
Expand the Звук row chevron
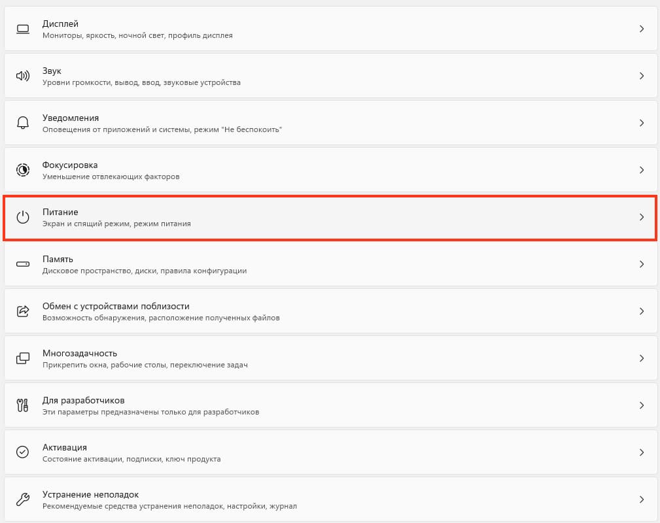click(642, 76)
